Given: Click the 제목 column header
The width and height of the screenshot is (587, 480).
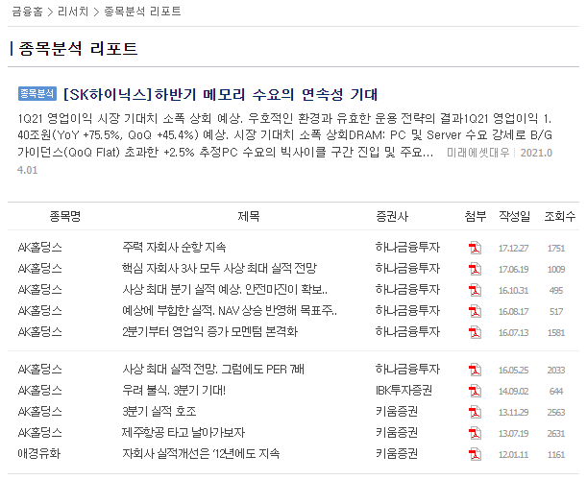Looking at the screenshot, I should (249, 216).
